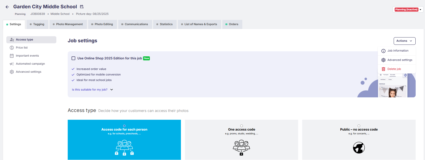Click the gear icon in the Actions menu
This screenshot has width=425, height=160.
tap(383, 60)
